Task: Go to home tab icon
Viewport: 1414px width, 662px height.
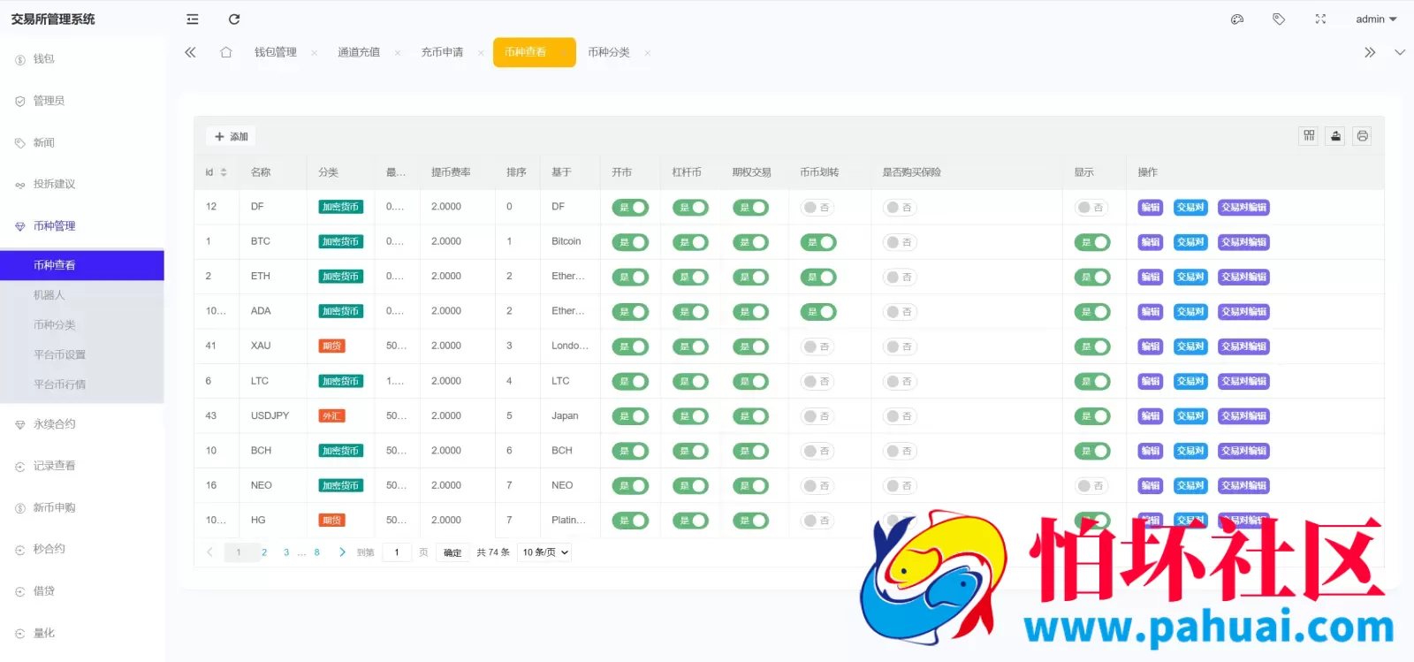Action: pyautogui.click(x=226, y=52)
